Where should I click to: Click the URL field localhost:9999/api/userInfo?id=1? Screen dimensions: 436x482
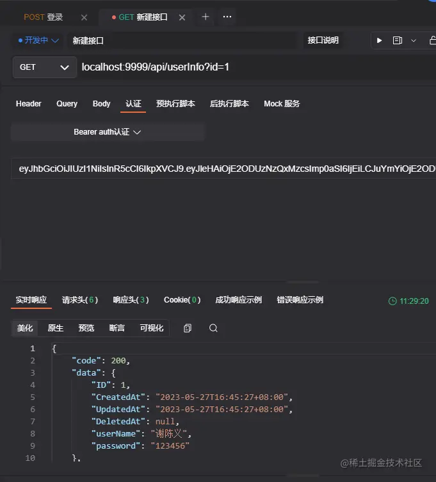coord(156,67)
